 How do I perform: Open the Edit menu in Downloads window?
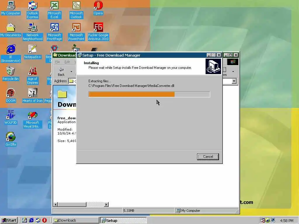67,62
